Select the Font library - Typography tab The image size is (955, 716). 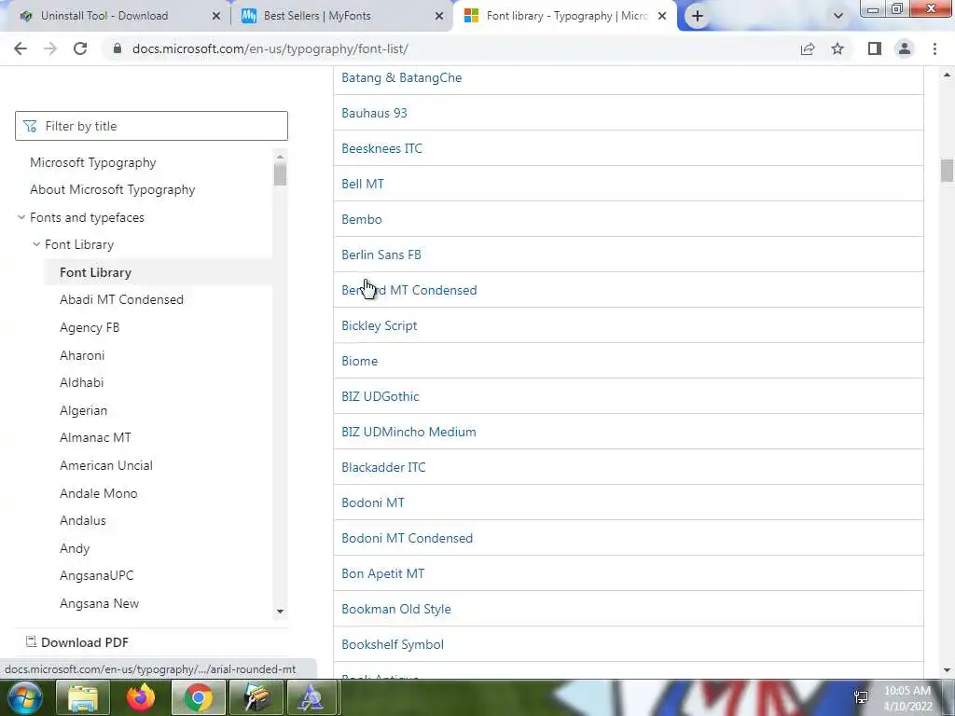tap(566, 16)
